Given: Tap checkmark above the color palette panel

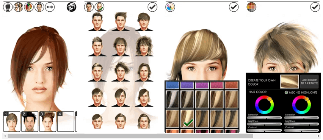Looking at the screenshot, I should (x=234, y=7).
